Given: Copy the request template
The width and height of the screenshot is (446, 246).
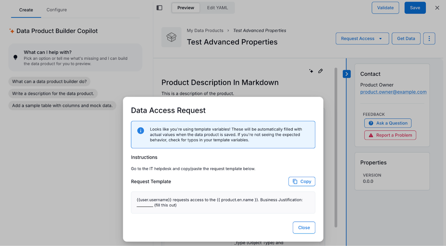Looking at the screenshot, I should tap(301, 181).
